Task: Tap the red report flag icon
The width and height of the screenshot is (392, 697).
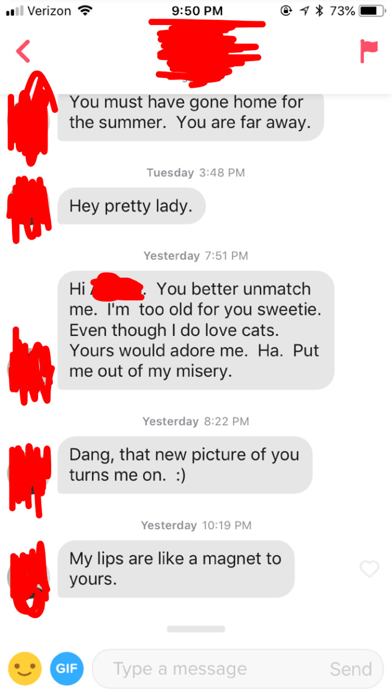Action: pos(369,51)
